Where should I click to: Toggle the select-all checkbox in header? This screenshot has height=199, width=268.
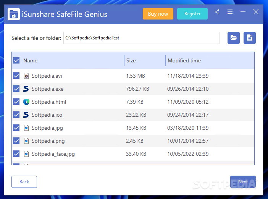point(16,60)
